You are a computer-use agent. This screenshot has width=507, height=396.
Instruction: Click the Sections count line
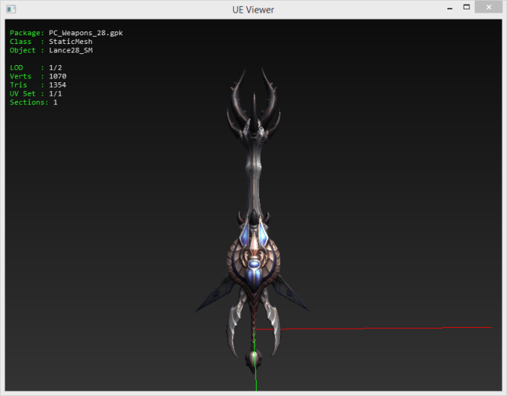tap(34, 102)
